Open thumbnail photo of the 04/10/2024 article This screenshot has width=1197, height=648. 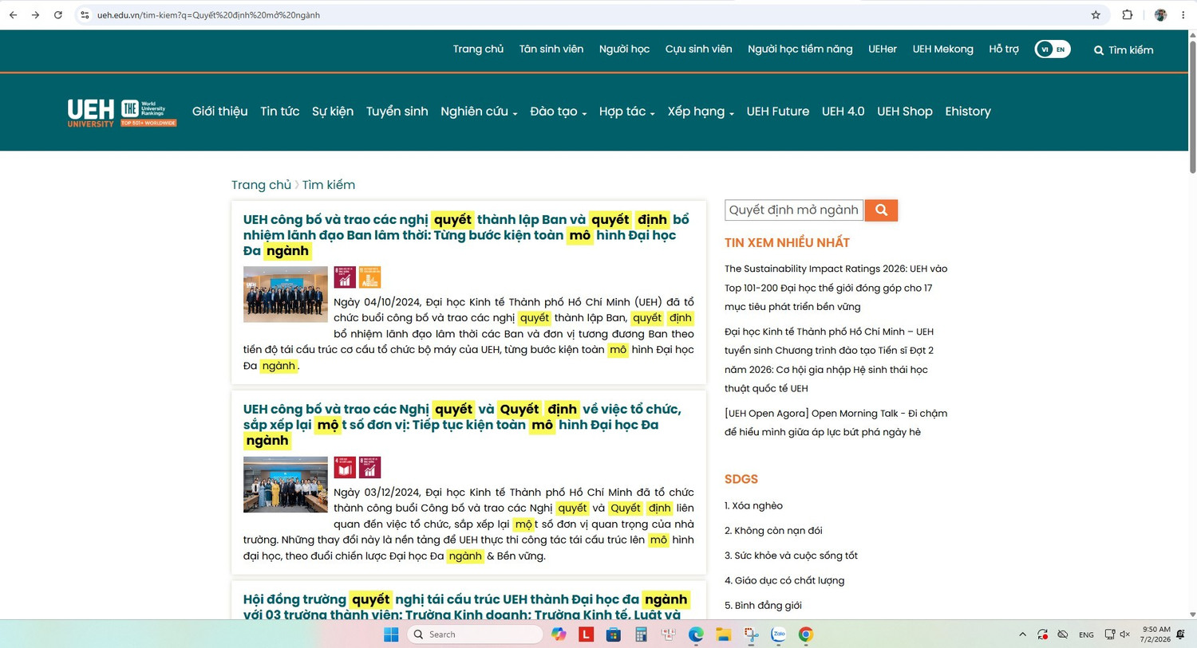coord(286,294)
